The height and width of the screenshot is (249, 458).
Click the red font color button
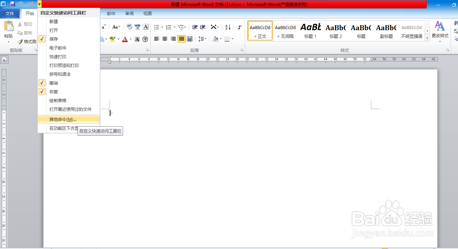(125, 39)
